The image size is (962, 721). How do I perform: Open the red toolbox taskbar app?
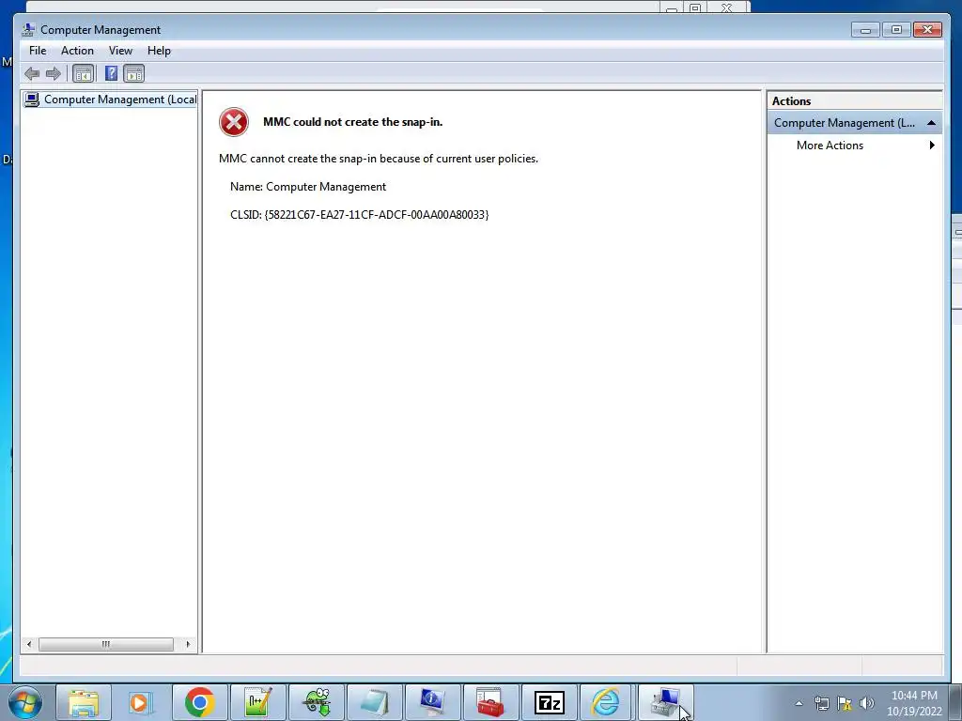click(x=490, y=702)
